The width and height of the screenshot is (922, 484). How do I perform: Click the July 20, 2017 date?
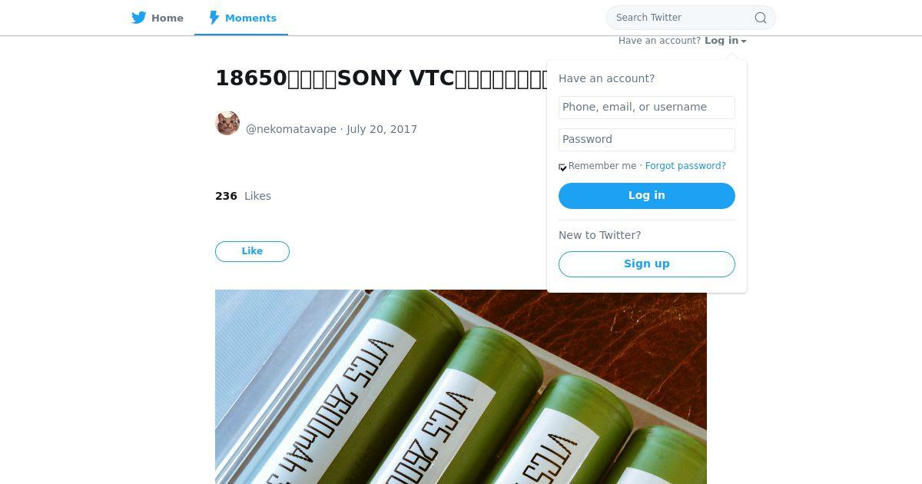click(382, 129)
